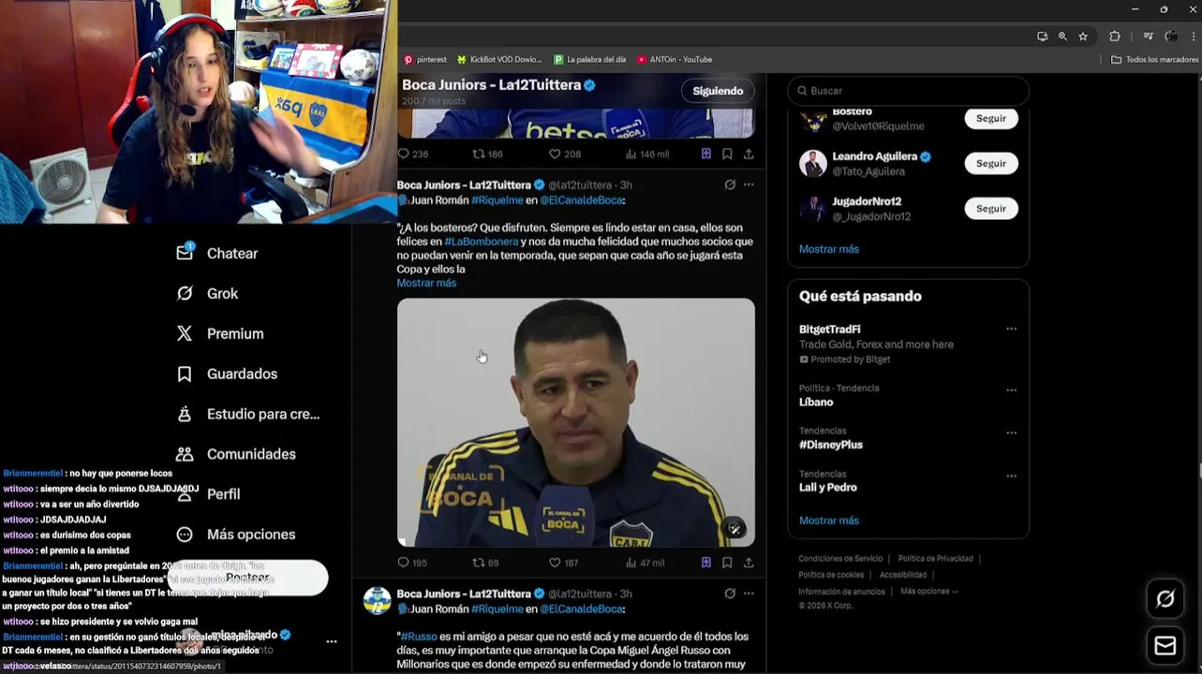The height and width of the screenshot is (674, 1202).
Task: Open the Riquelme press conference photo
Action: (x=575, y=422)
